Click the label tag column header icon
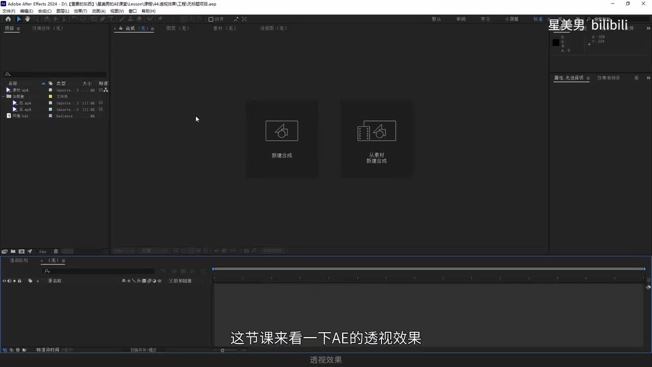This screenshot has width=652, height=367. (x=50, y=83)
